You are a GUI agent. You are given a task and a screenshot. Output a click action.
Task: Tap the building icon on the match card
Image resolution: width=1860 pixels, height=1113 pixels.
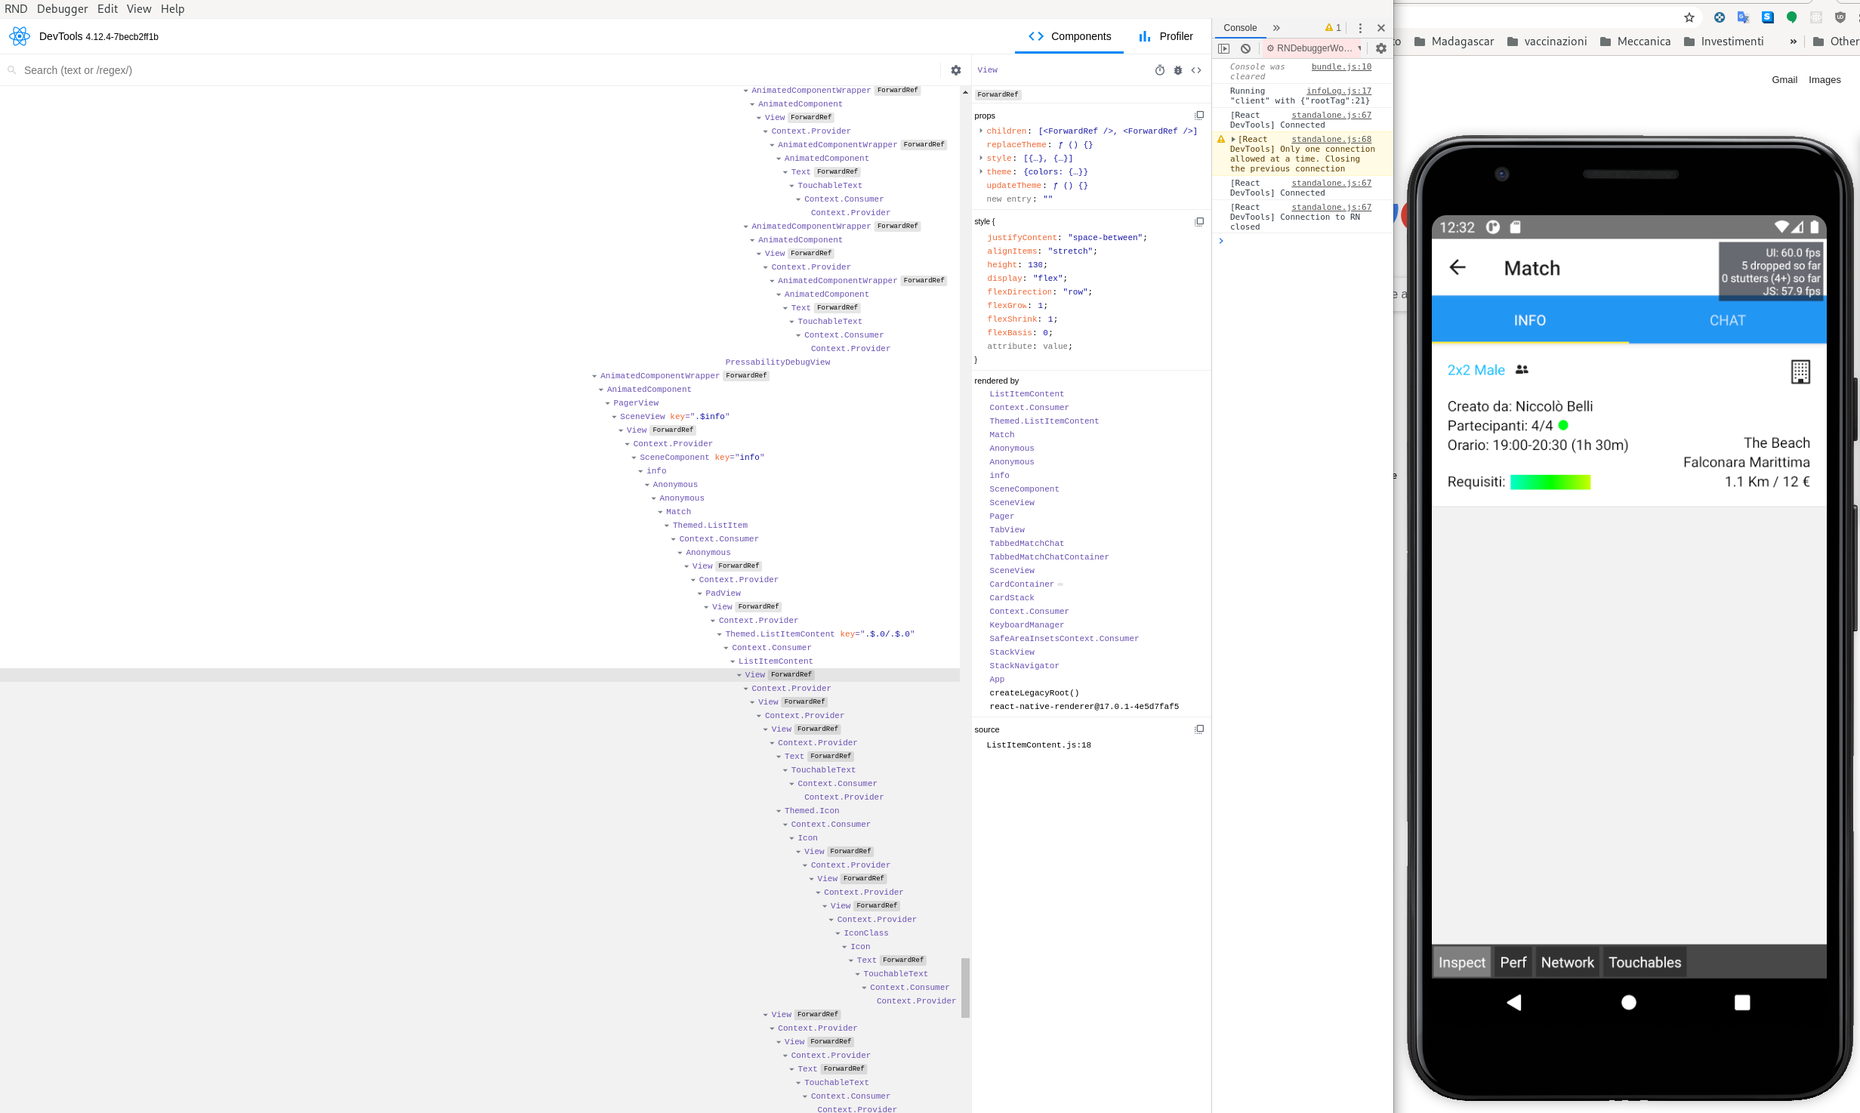click(1801, 372)
